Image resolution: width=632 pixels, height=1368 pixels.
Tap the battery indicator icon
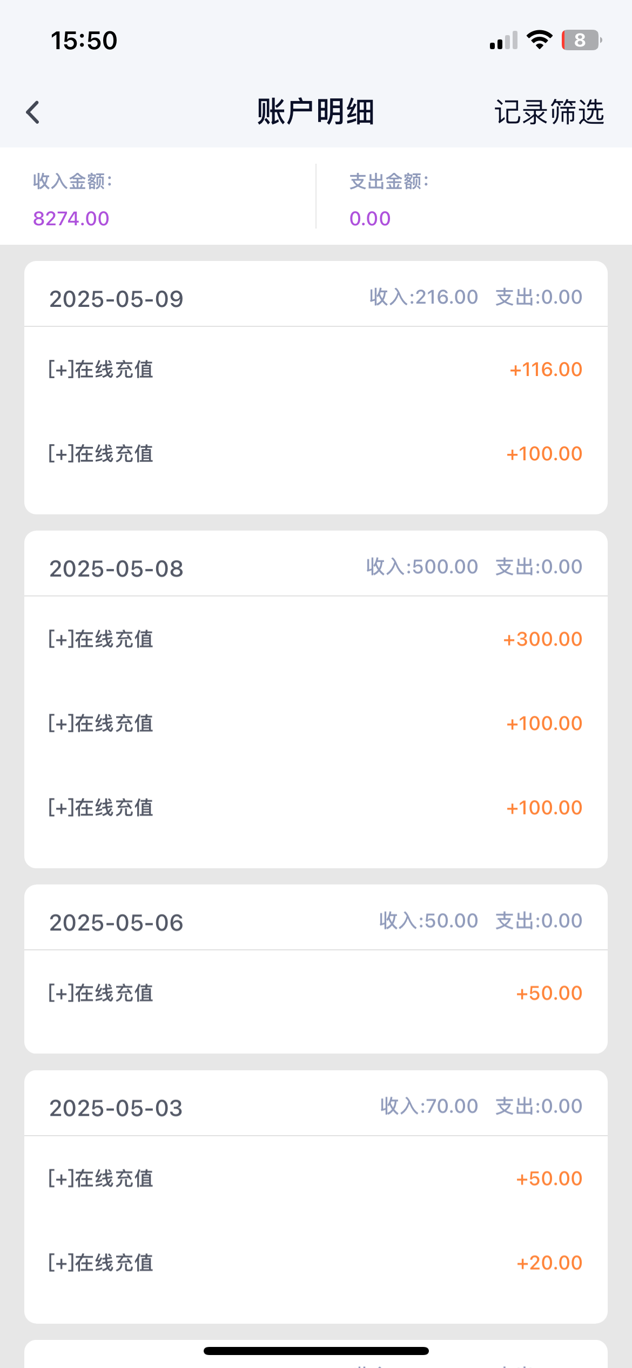[x=581, y=40]
